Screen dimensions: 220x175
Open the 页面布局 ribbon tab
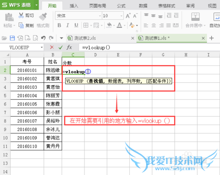point(98,6)
